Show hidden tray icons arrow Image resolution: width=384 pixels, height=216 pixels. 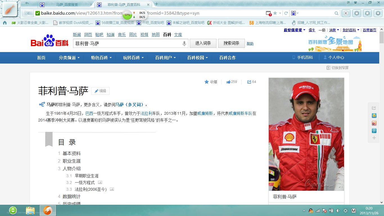(x=304, y=211)
